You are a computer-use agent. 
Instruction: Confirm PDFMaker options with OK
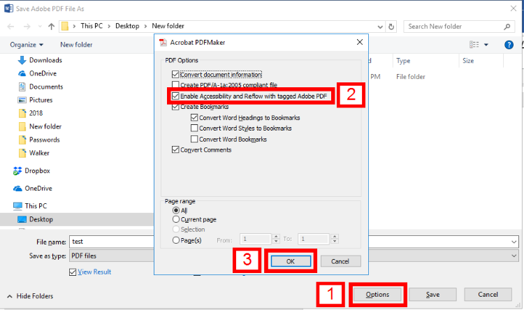(x=291, y=261)
